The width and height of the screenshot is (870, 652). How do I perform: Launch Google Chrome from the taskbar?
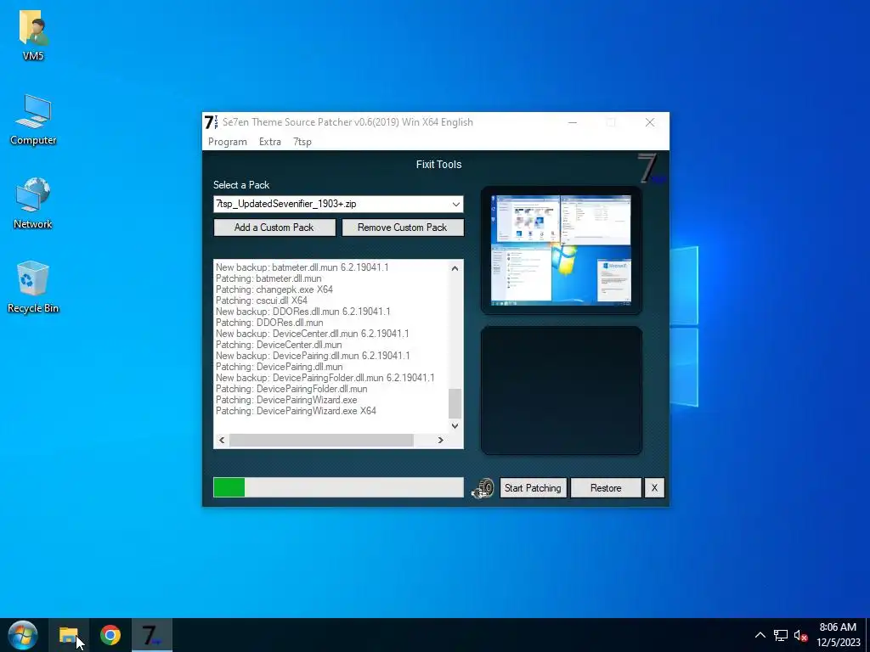tap(110, 635)
